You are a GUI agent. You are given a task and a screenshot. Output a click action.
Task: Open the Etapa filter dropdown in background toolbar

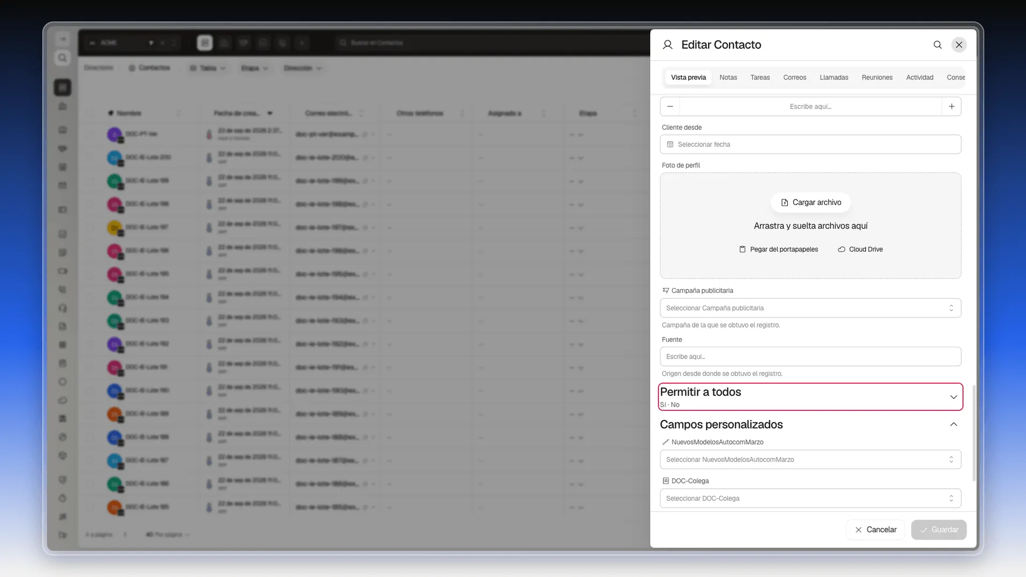(x=254, y=68)
